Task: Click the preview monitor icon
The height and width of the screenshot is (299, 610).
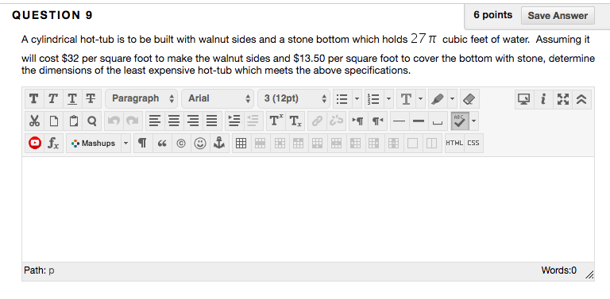Action: click(524, 99)
